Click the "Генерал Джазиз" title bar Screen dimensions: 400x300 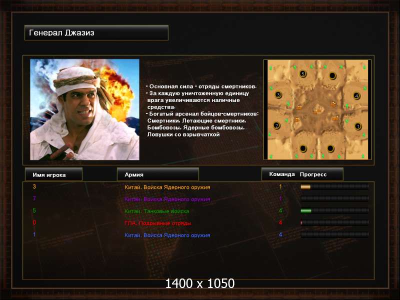click(96, 32)
